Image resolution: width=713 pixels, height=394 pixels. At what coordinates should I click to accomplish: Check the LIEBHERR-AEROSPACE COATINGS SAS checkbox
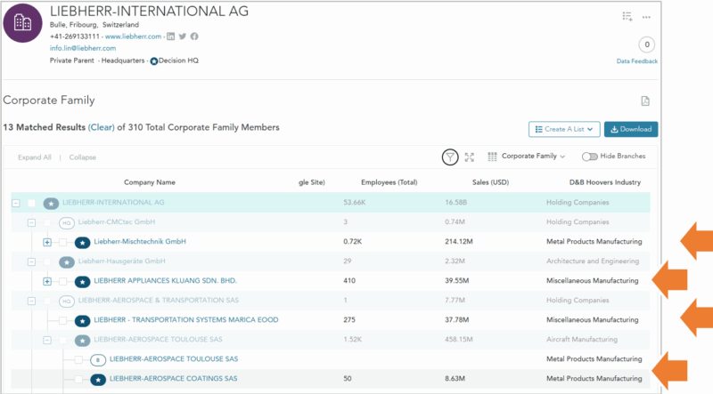click(78, 379)
